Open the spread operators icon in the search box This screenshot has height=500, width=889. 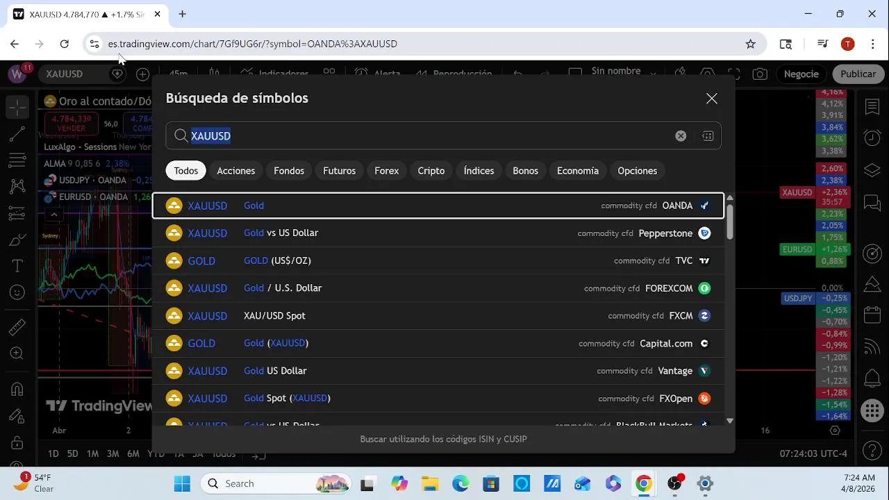click(x=708, y=136)
